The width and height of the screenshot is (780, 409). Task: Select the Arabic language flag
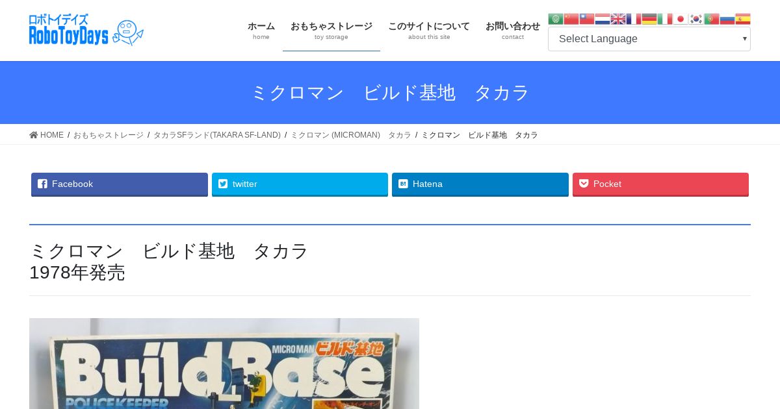[x=556, y=19]
